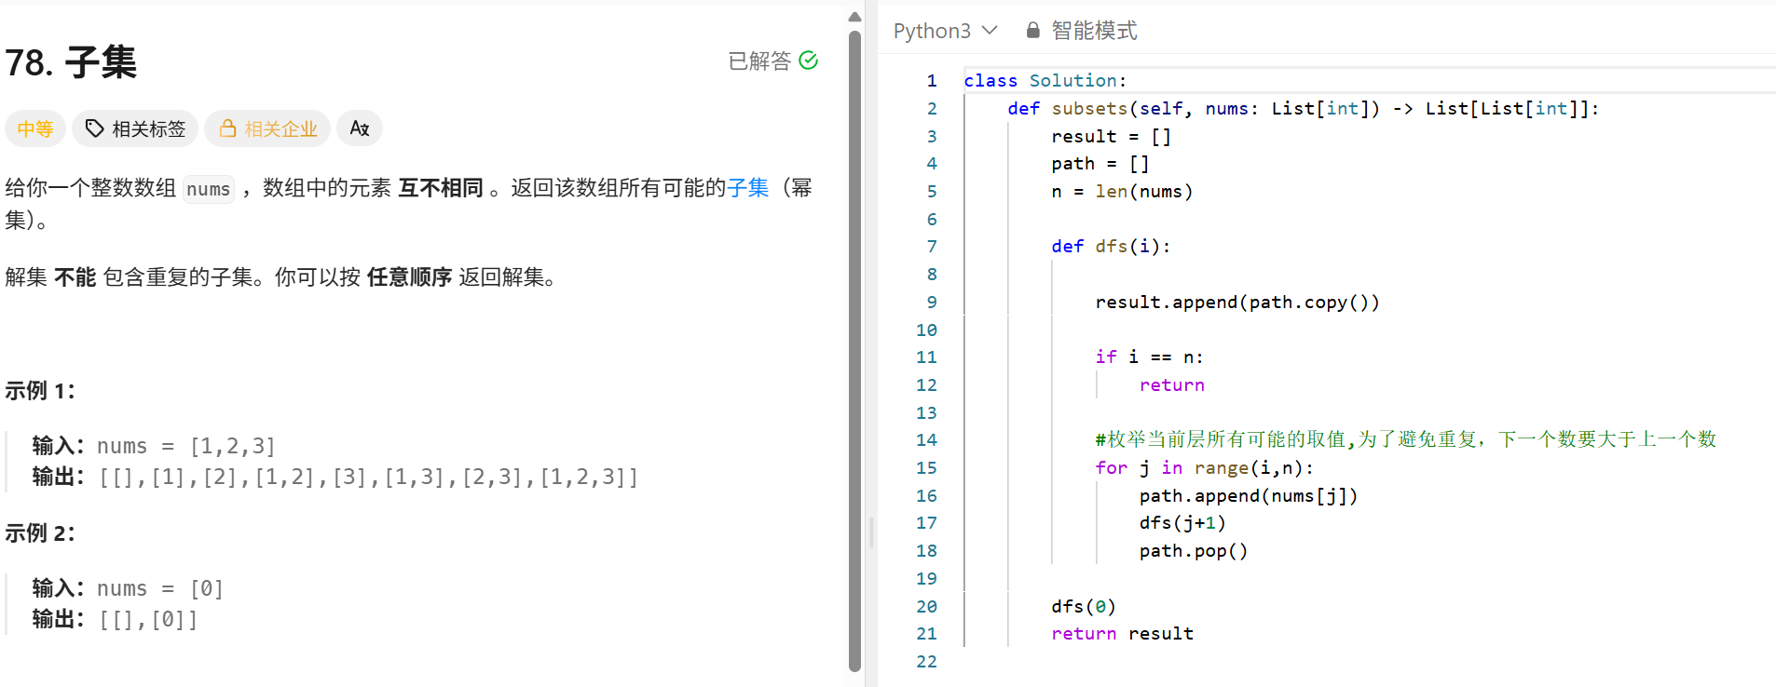Click the chevron next to Python3
The image size is (1776, 687).
990,31
